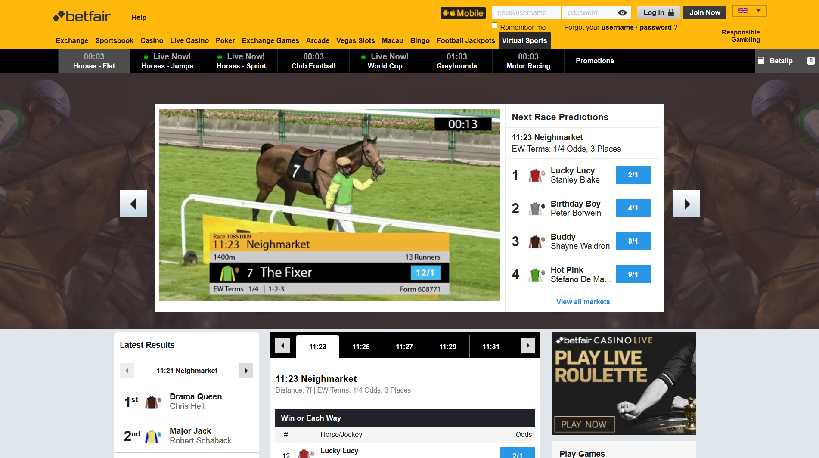The width and height of the screenshot is (819, 458).
Task: Open the Exchange menu item
Action: pos(72,41)
